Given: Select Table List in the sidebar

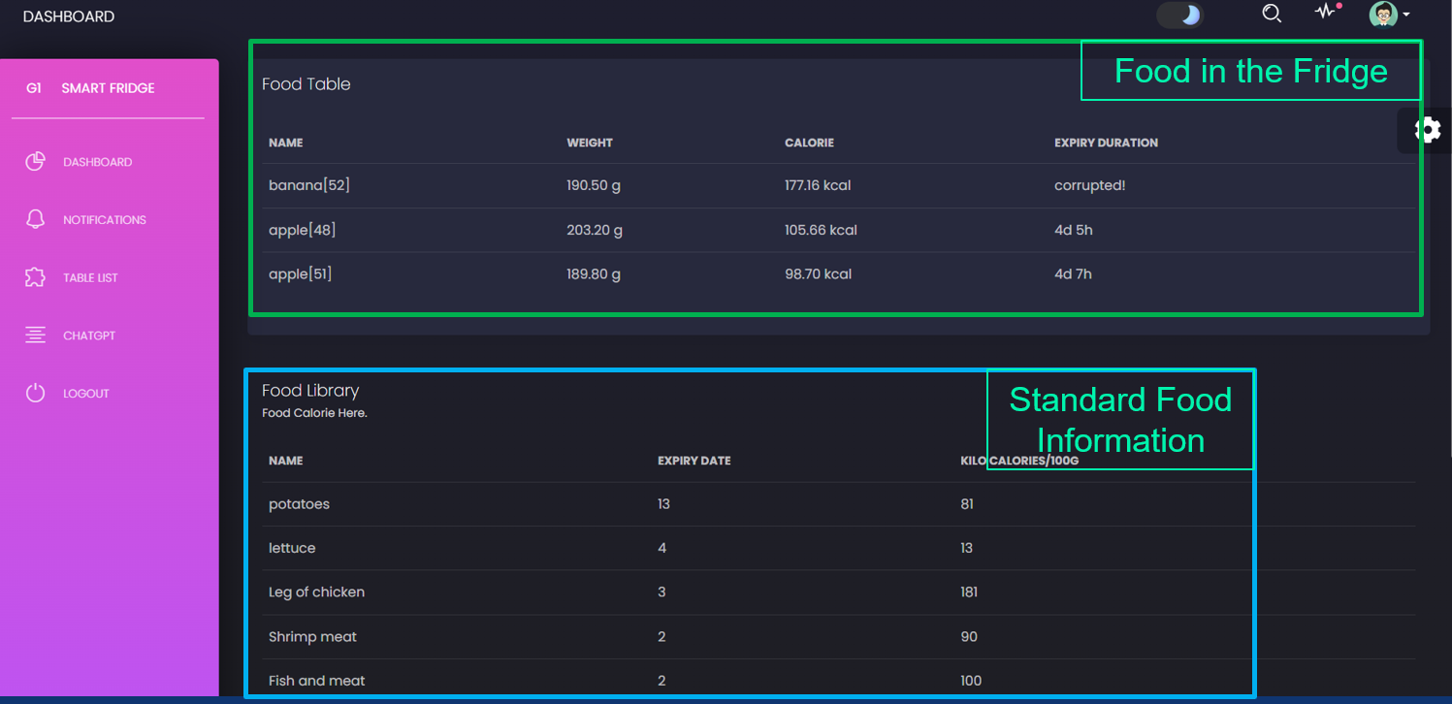Looking at the screenshot, I should tap(90, 278).
